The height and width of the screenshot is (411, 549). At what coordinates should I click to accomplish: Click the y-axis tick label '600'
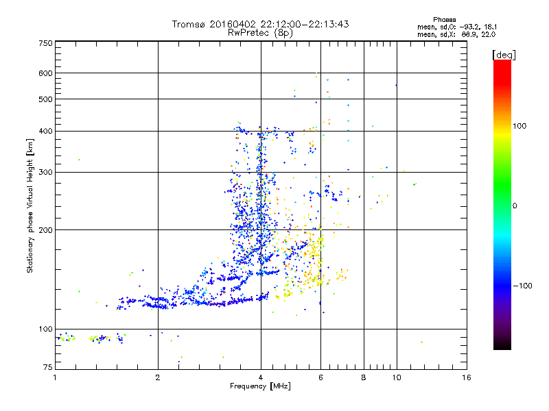[45, 73]
